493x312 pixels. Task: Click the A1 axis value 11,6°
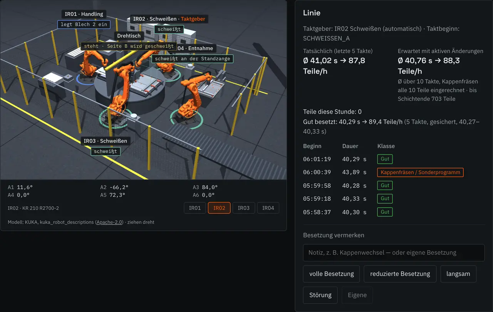(25, 188)
